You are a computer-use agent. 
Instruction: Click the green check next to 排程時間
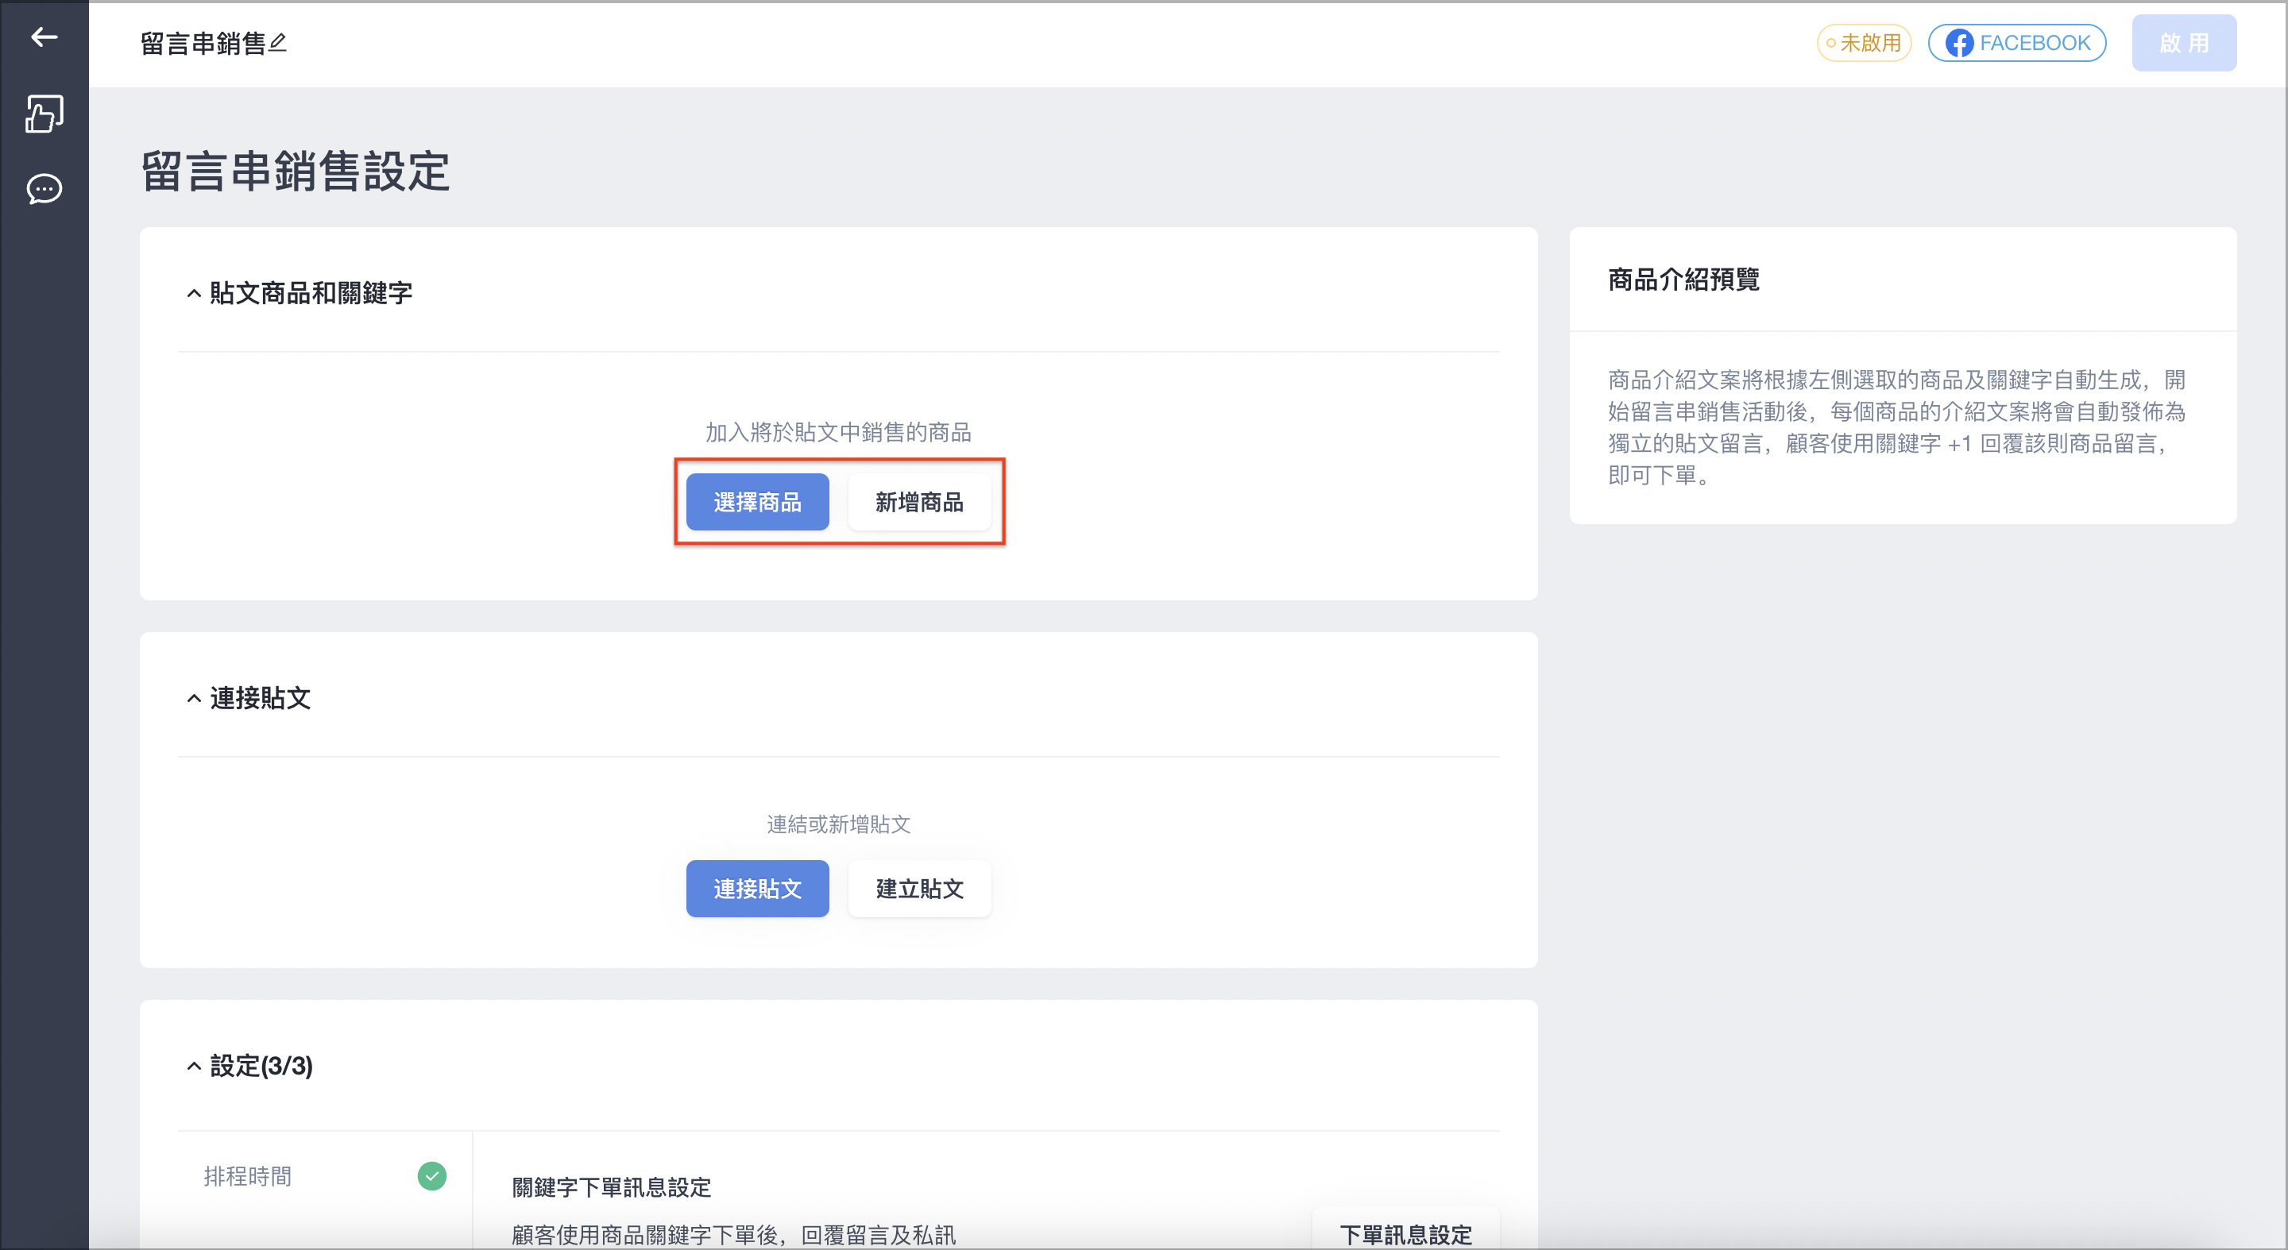click(431, 1176)
